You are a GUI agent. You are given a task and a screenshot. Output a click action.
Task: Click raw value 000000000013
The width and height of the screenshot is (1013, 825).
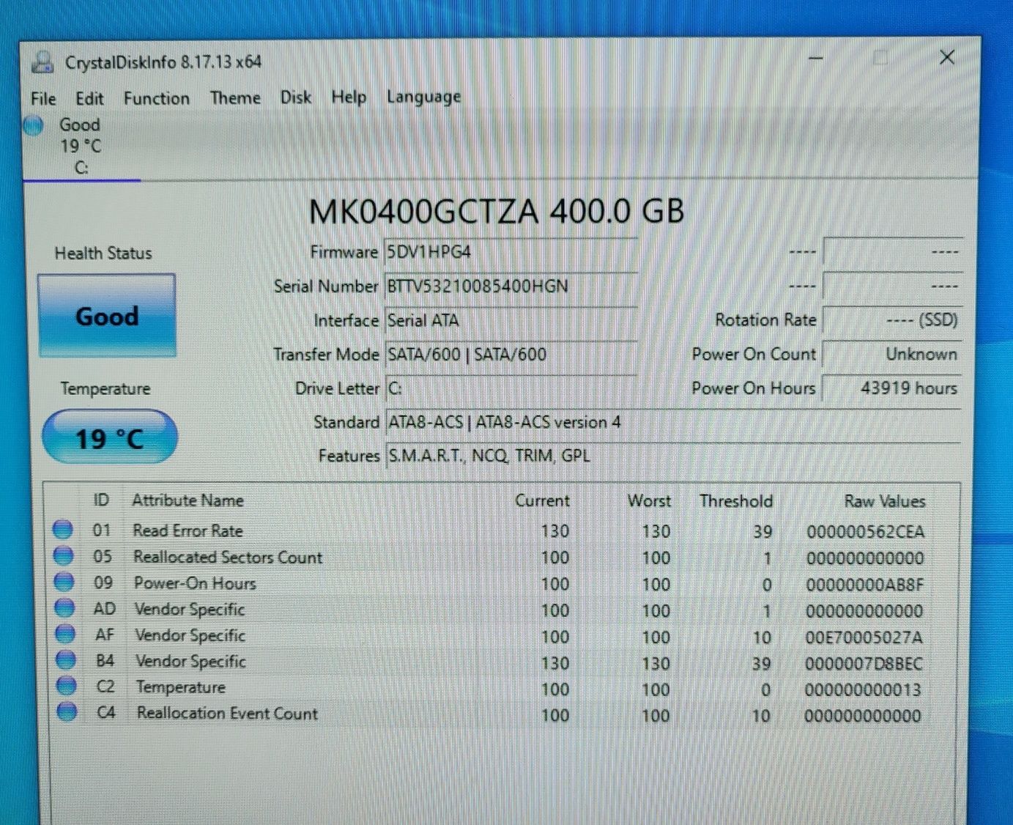pyautogui.click(x=863, y=690)
